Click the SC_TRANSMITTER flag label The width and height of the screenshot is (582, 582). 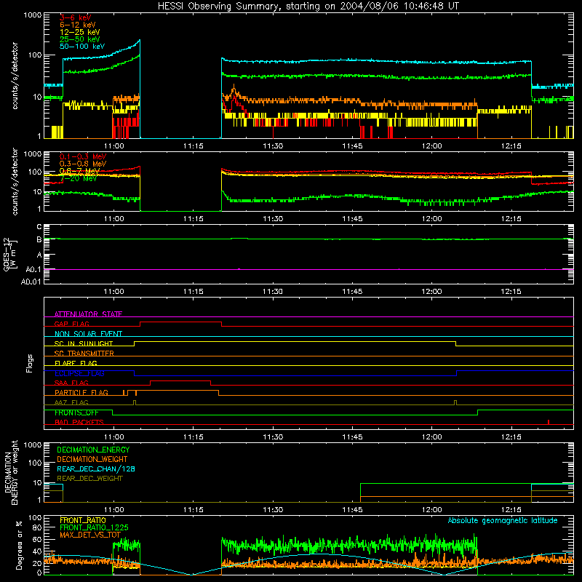coord(84,354)
